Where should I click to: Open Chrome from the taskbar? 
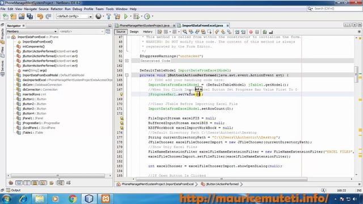pos(73,199)
